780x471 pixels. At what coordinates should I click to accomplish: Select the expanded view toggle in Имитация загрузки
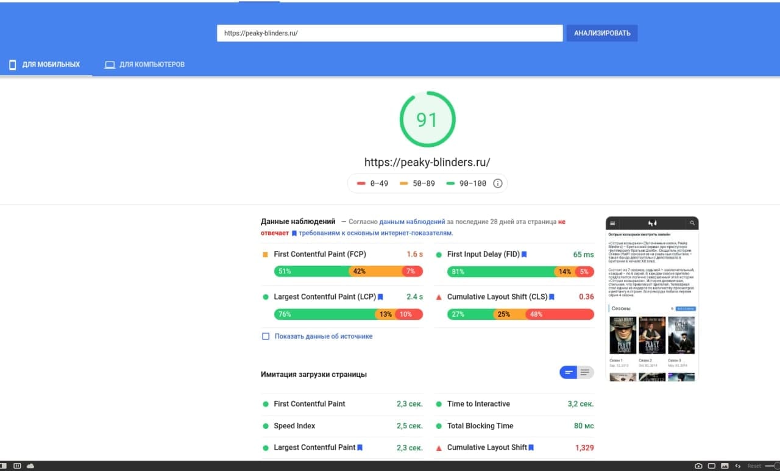(x=585, y=372)
